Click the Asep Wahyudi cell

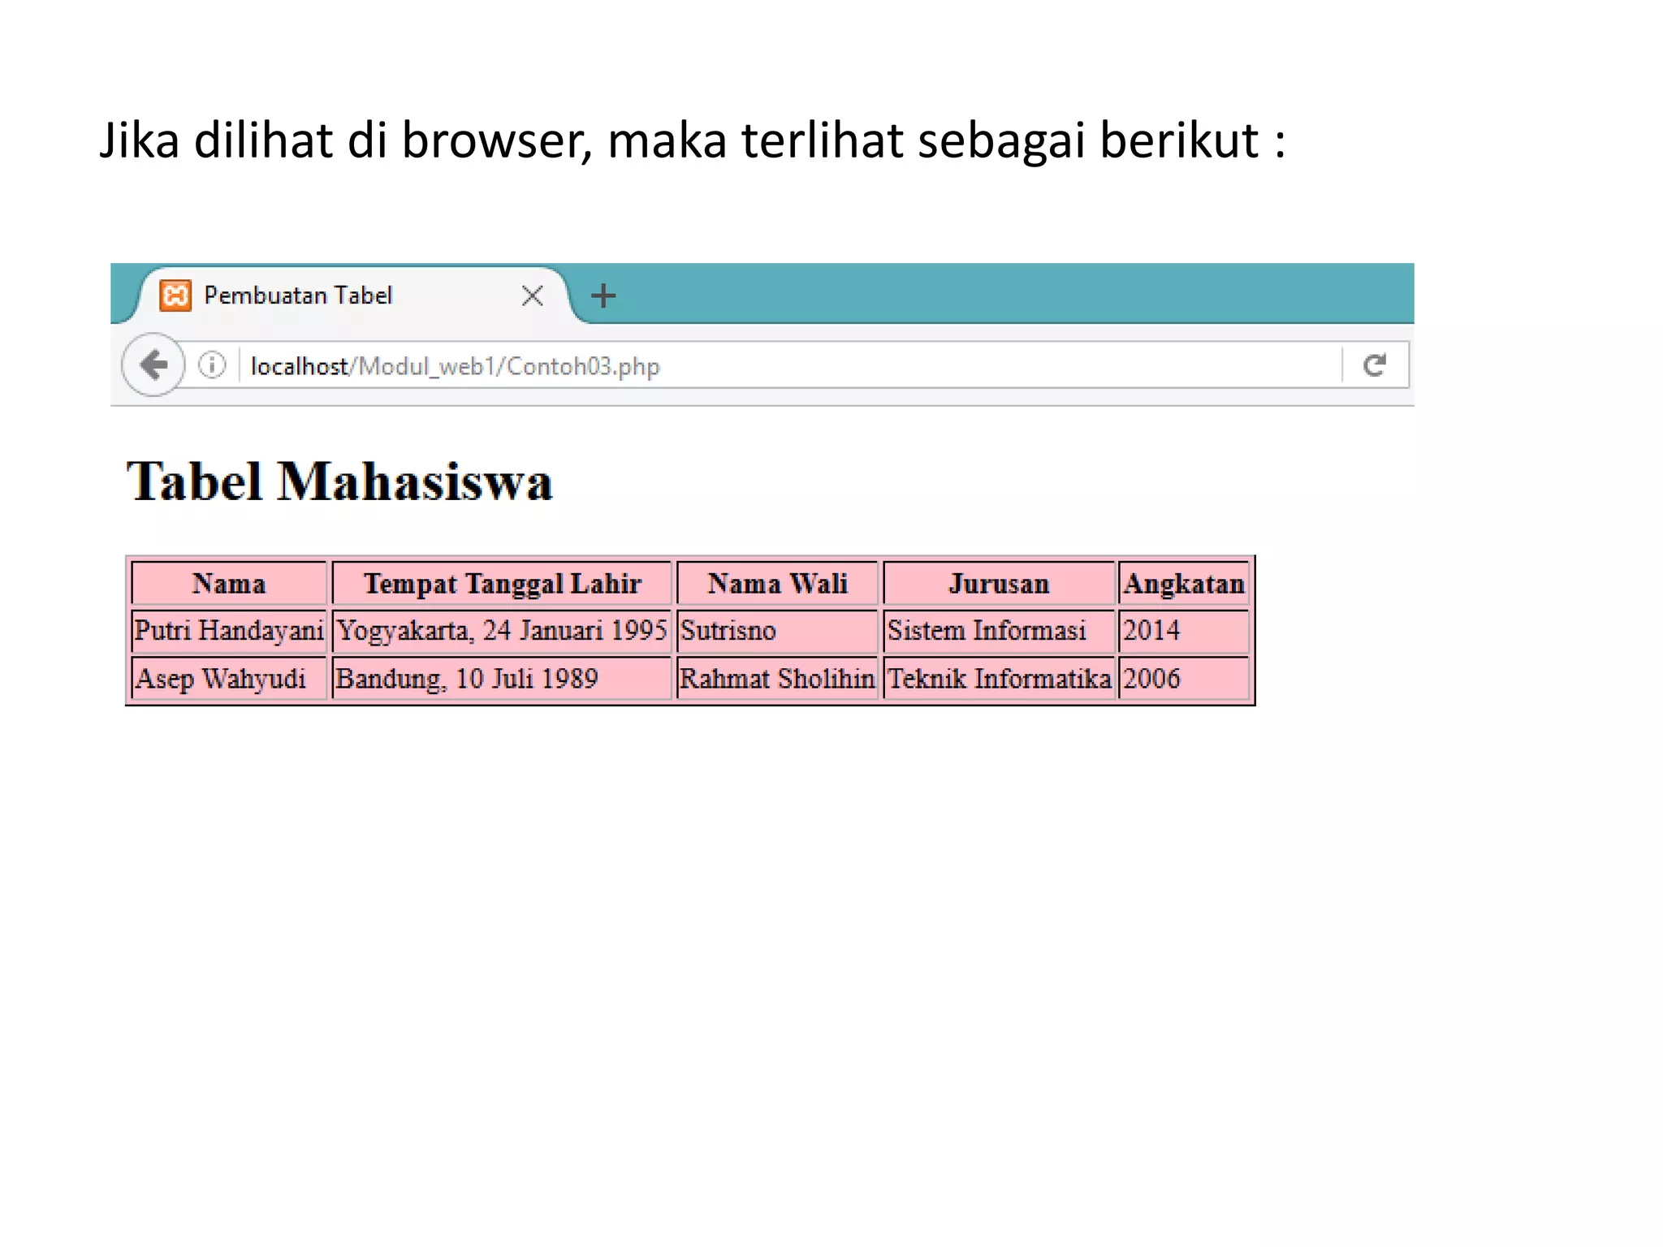click(229, 678)
